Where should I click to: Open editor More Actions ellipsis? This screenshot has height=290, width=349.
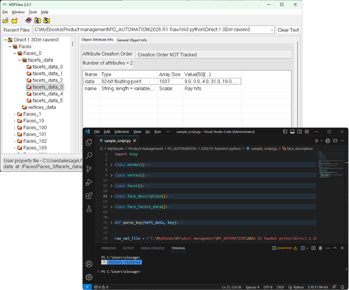[x=342, y=141]
